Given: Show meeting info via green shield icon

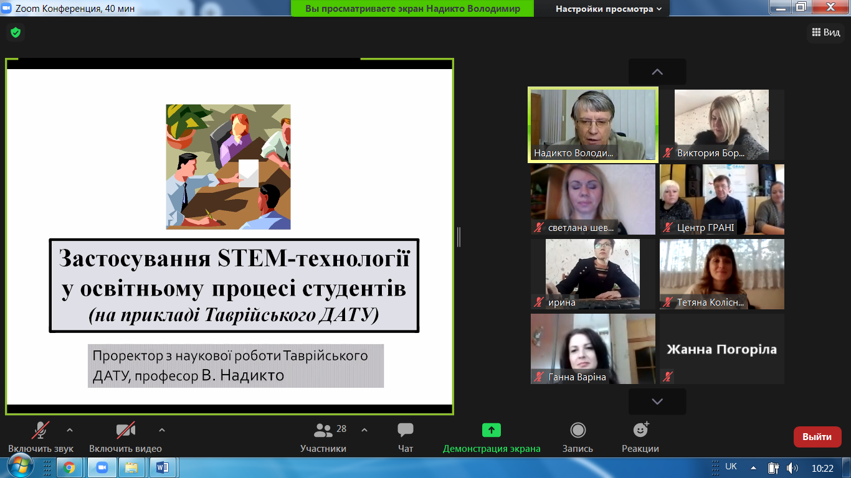Looking at the screenshot, I should coord(16,32).
